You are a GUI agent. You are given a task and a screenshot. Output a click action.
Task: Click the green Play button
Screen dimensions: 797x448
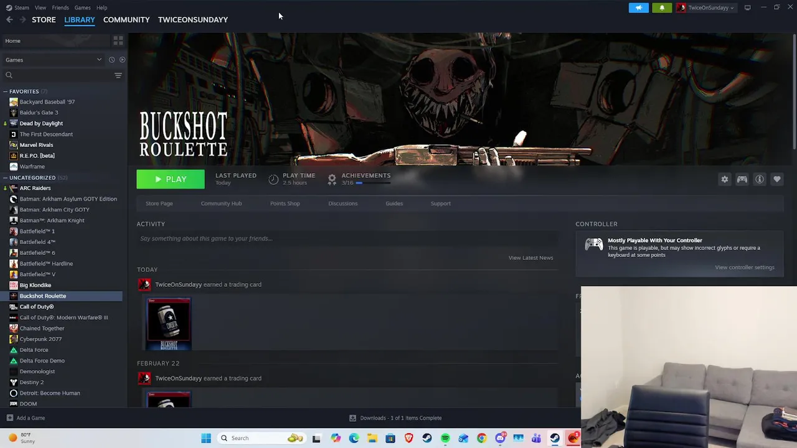point(171,179)
